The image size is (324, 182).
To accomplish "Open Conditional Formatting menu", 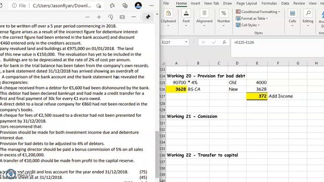I will pyautogui.click(x=258, y=12).
